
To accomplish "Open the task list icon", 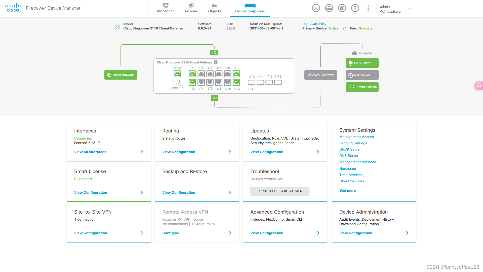I will (x=342, y=8).
